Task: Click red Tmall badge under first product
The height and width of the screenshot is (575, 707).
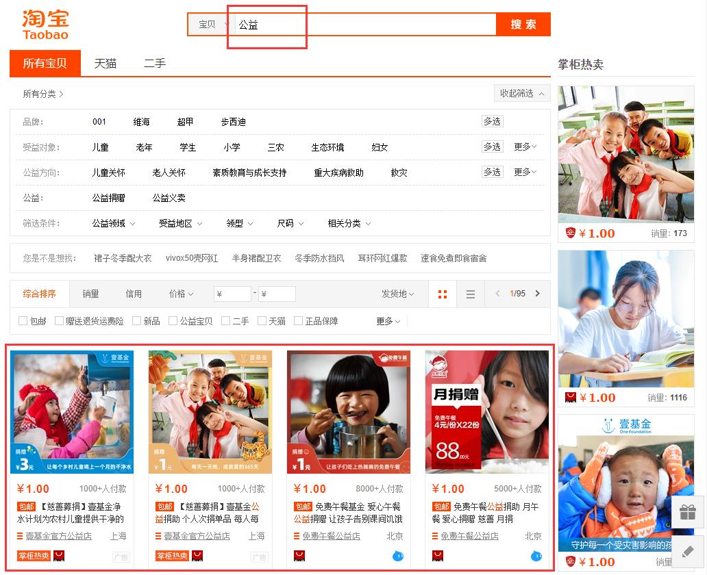Action: tap(59, 556)
